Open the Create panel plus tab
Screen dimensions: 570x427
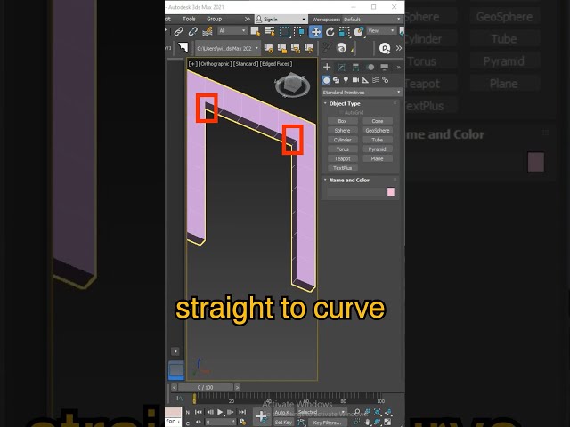[x=327, y=68]
